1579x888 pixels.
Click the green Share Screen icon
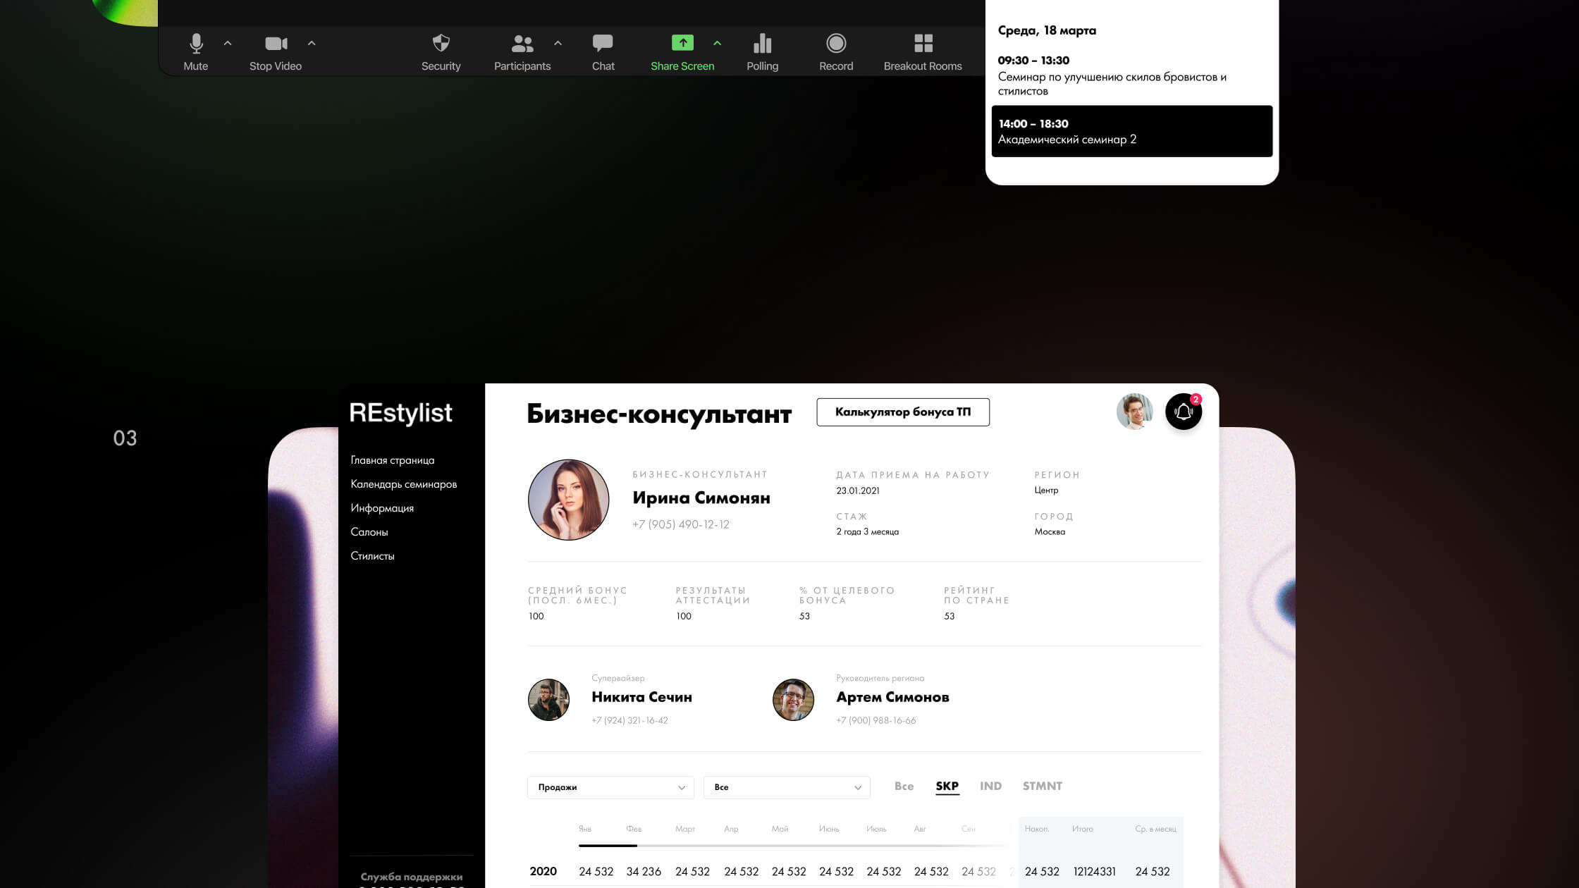click(x=682, y=44)
